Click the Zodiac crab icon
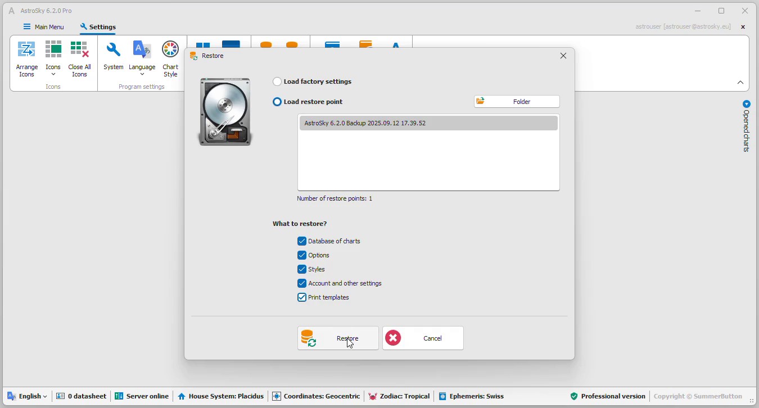This screenshot has height=408, width=759. (x=373, y=396)
